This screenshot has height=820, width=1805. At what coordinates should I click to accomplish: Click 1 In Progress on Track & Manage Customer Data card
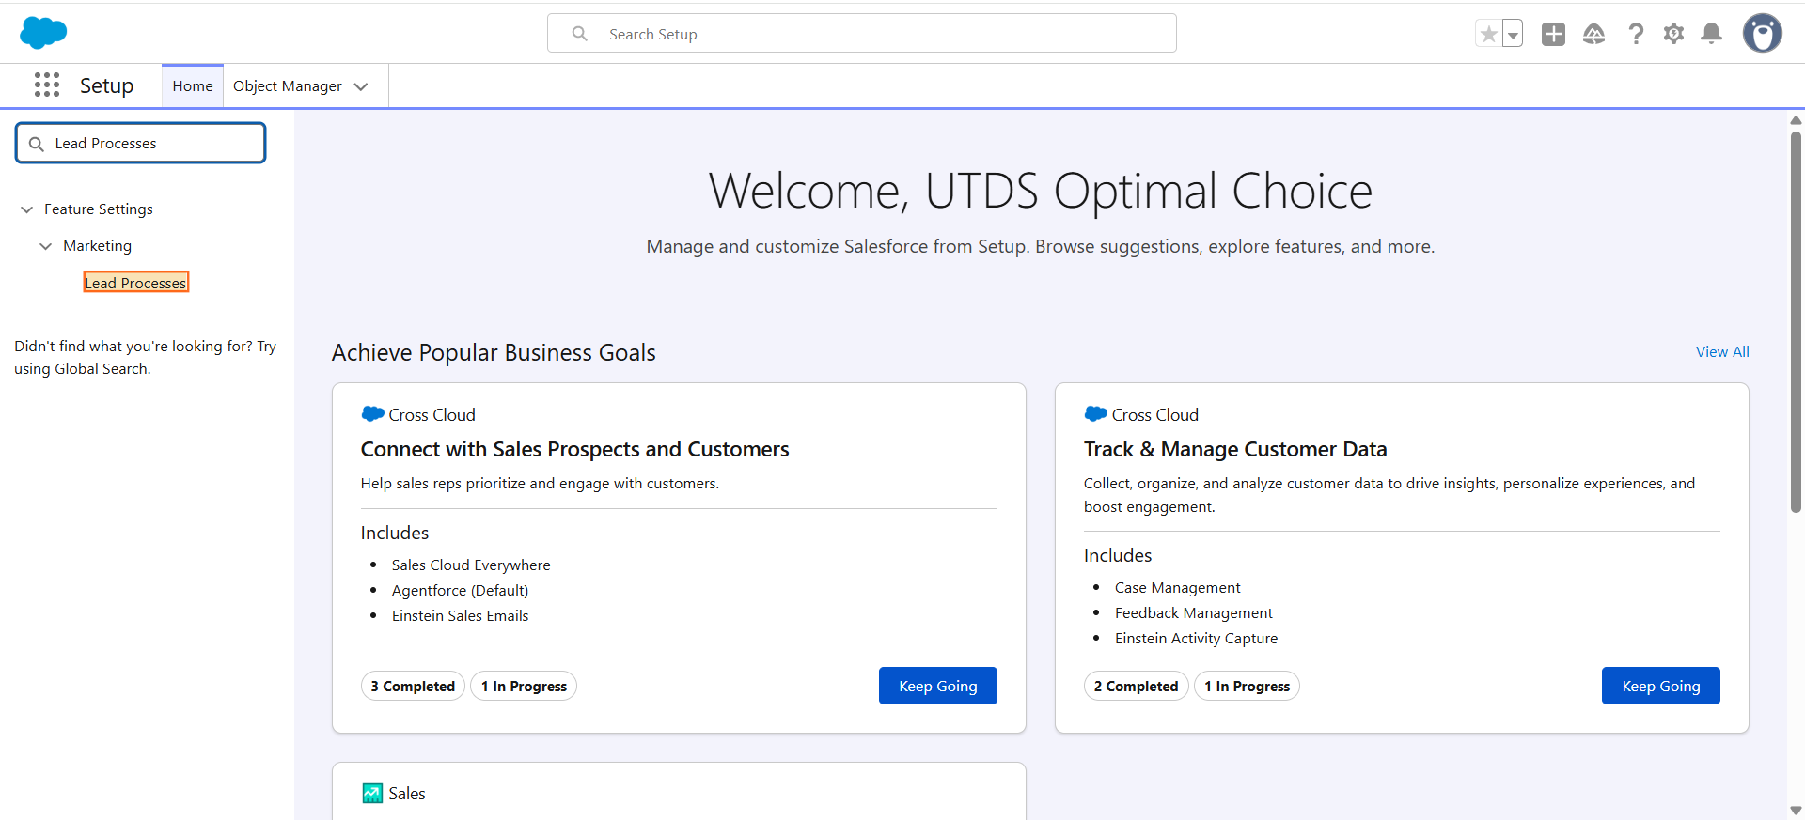tap(1247, 686)
